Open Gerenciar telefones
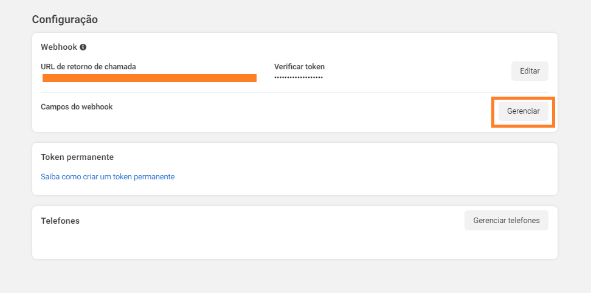This screenshot has width=591, height=293. pyautogui.click(x=506, y=220)
